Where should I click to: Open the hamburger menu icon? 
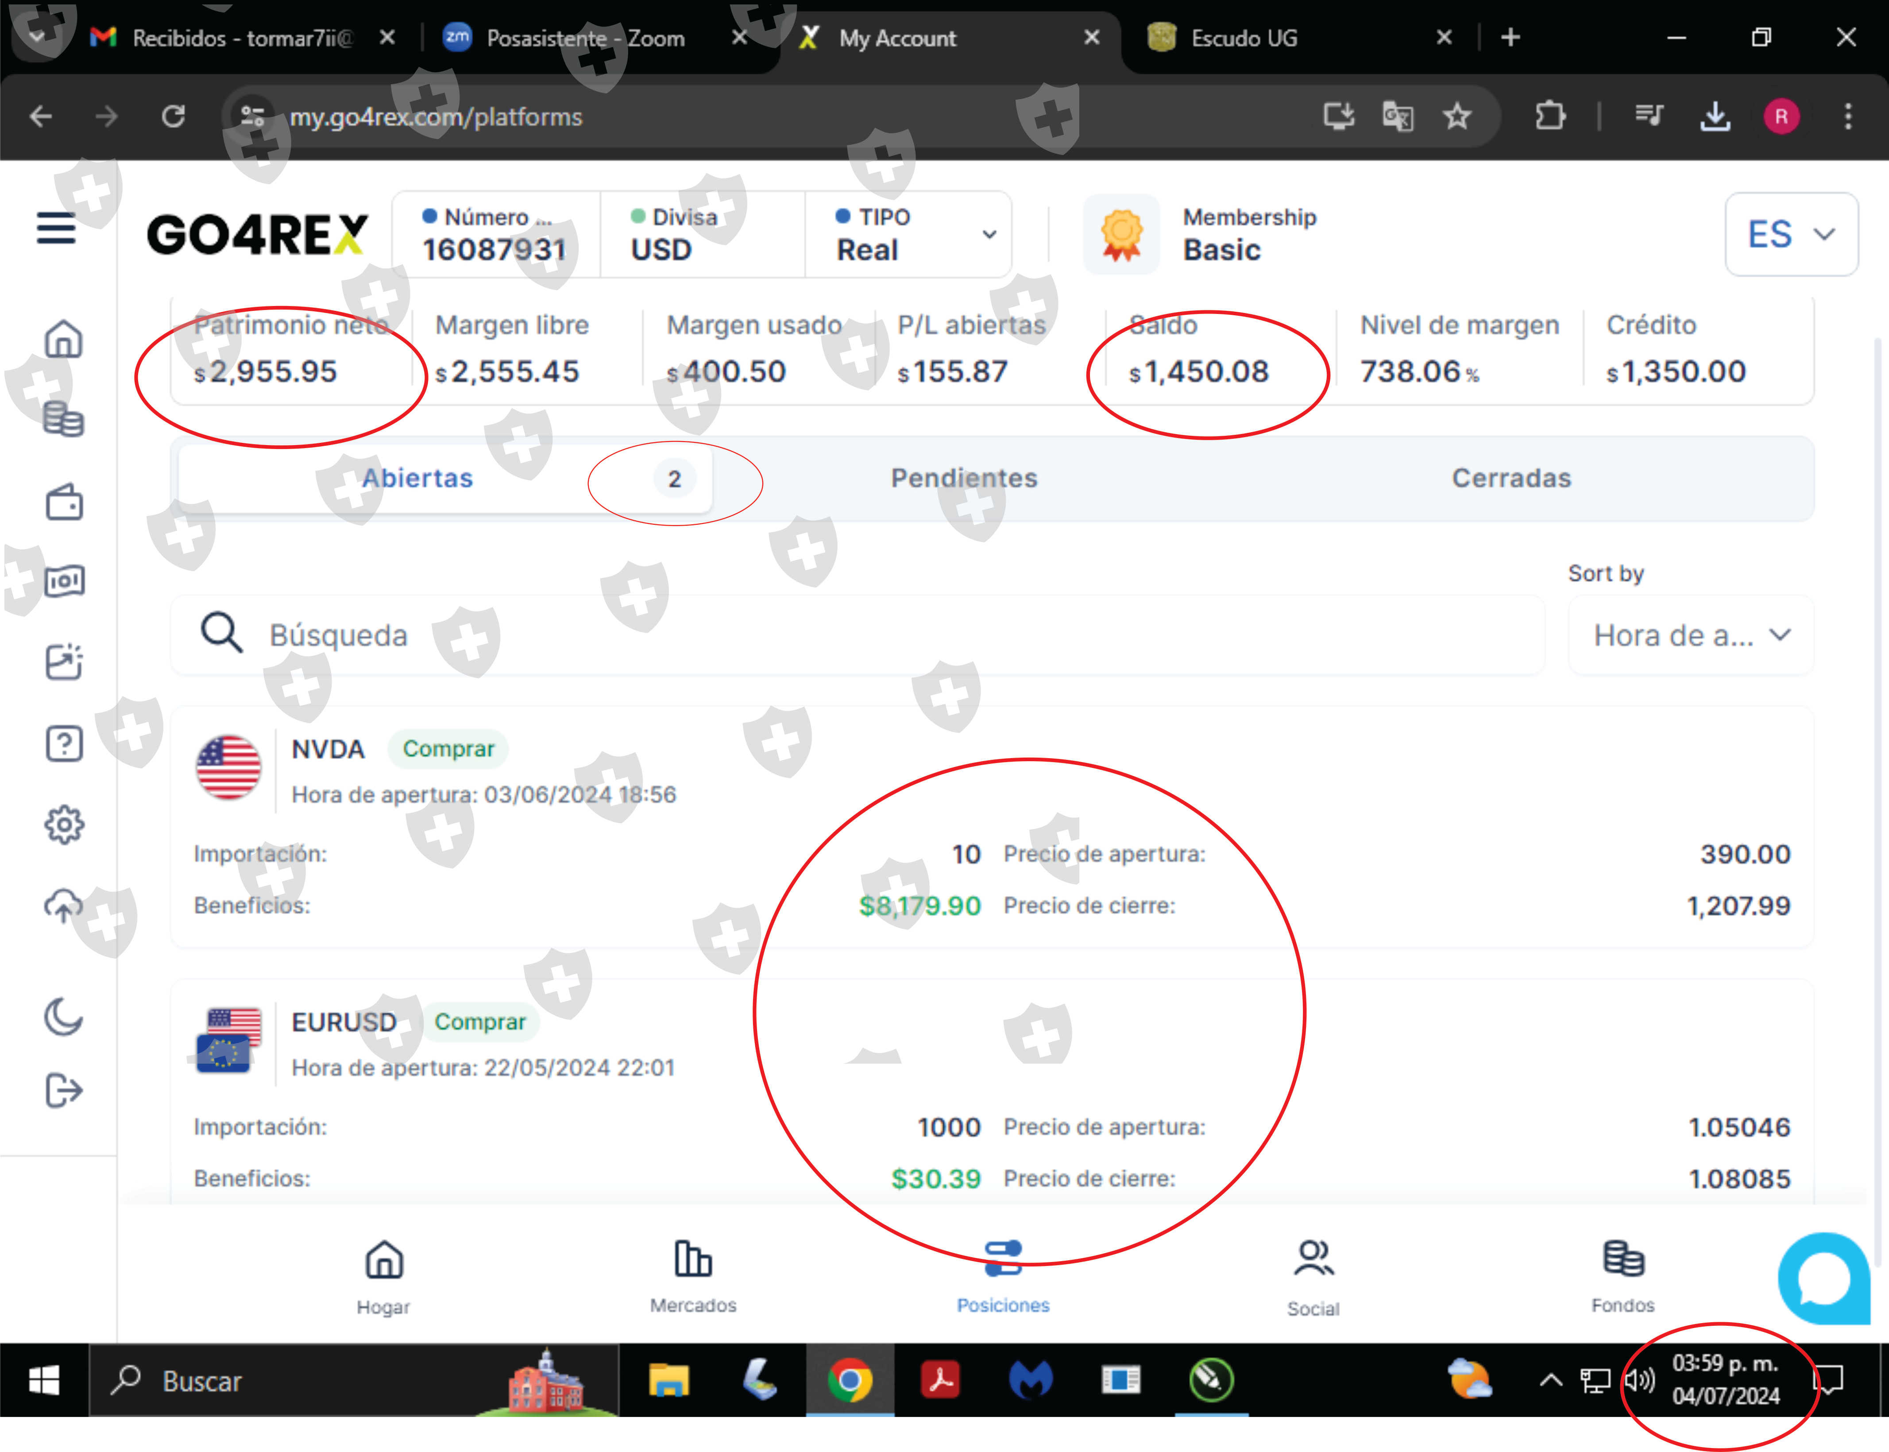[56, 229]
